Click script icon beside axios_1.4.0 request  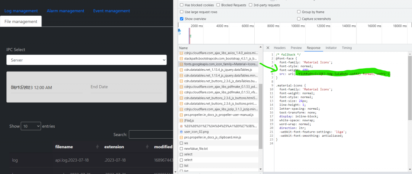[x=181, y=53]
